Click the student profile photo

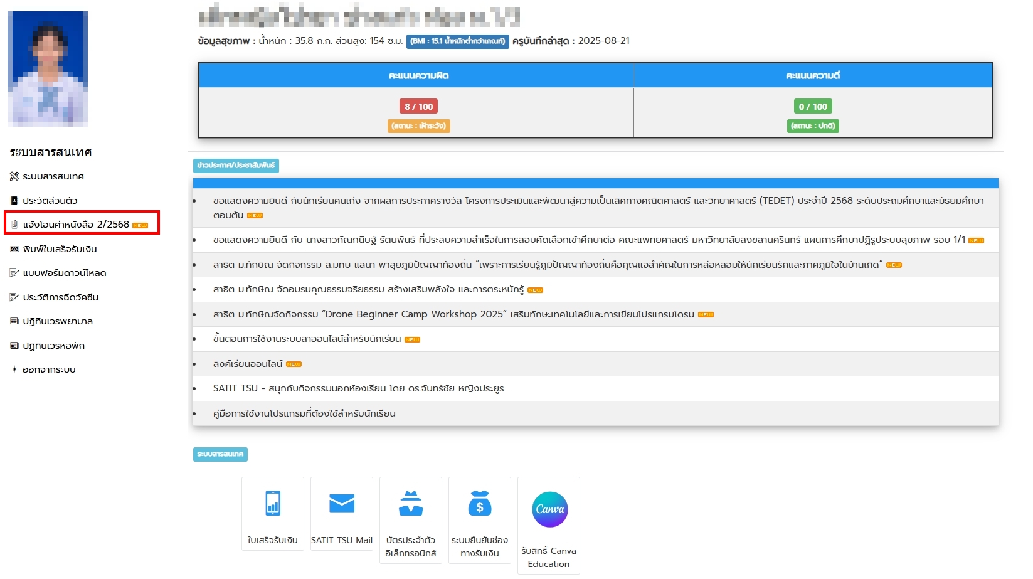pyautogui.click(x=48, y=68)
